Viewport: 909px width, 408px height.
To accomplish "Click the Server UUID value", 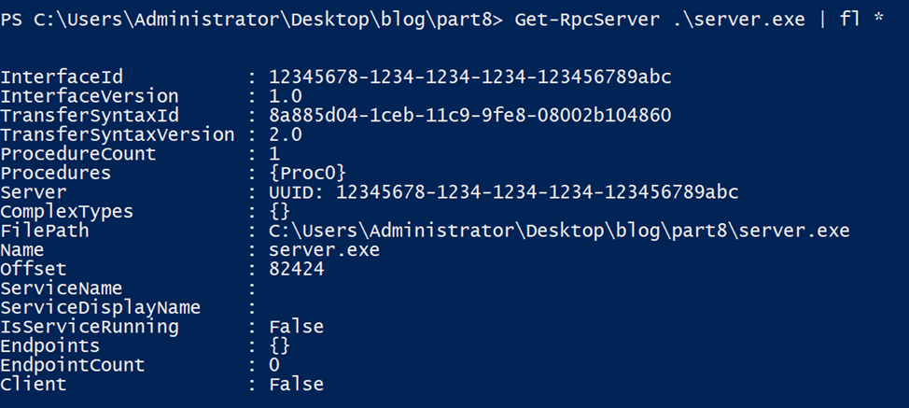I will pos(504,192).
